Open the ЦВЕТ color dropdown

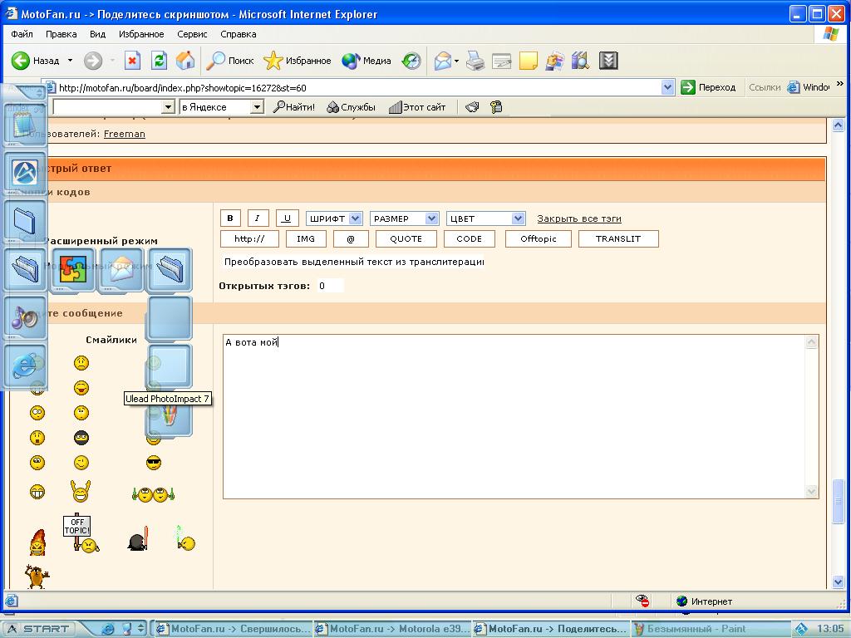[519, 218]
